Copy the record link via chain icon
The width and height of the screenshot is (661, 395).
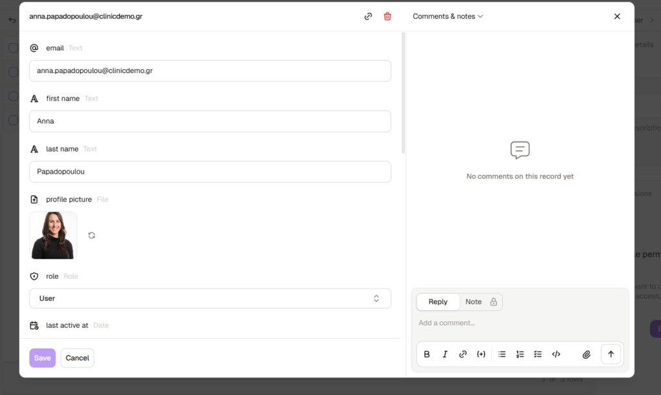(x=368, y=17)
